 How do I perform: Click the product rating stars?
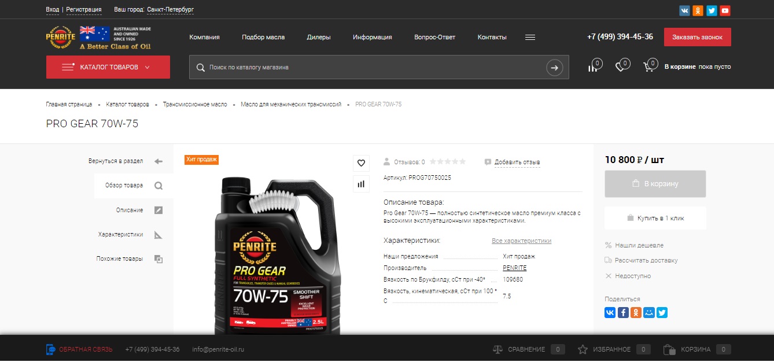pyautogui.click(x=447, y=162)
